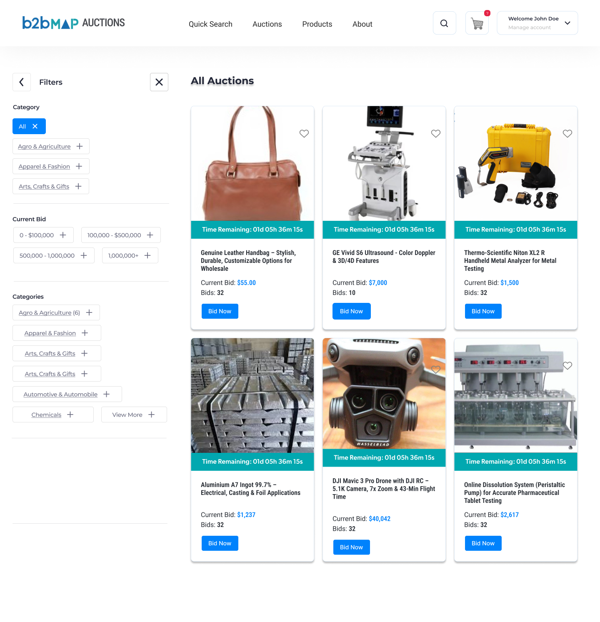Viewport: 600px width, 622px height.
Task: Go to the Products menu
Action: [x=317, y=24]
